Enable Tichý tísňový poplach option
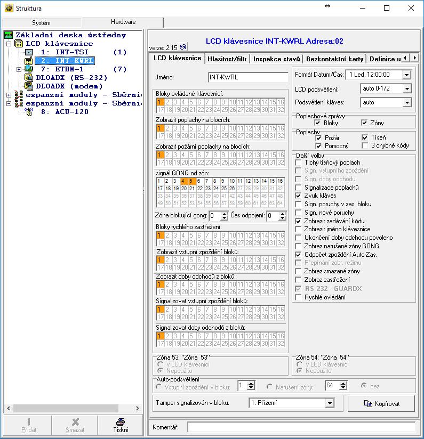Viewport: 424px width, 439px height. pos(299,162)
